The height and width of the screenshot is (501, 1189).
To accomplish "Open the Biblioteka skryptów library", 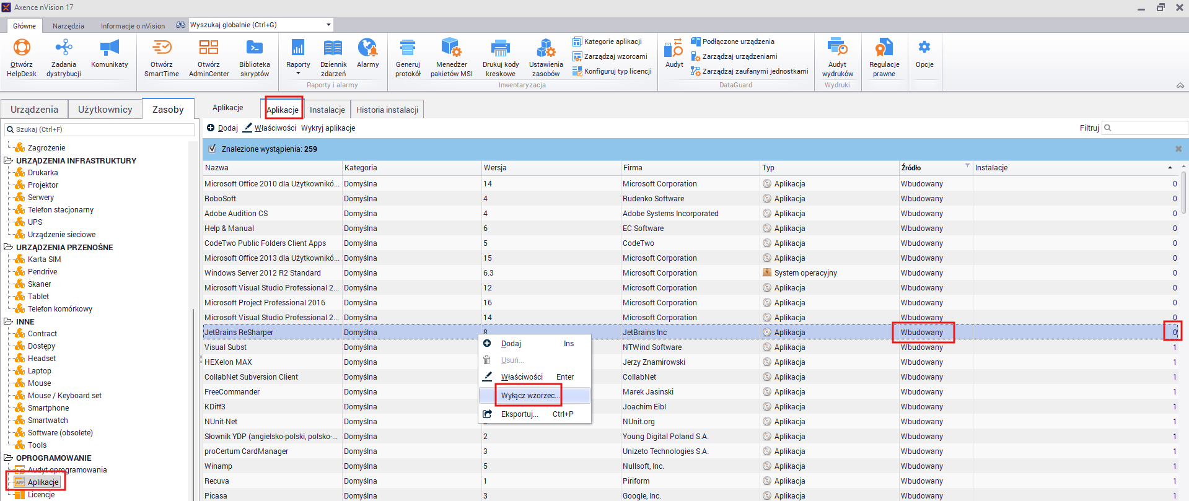I will coord(255,58).
